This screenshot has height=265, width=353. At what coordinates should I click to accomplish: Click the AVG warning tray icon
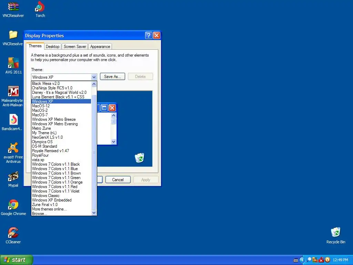click(315, 260)
